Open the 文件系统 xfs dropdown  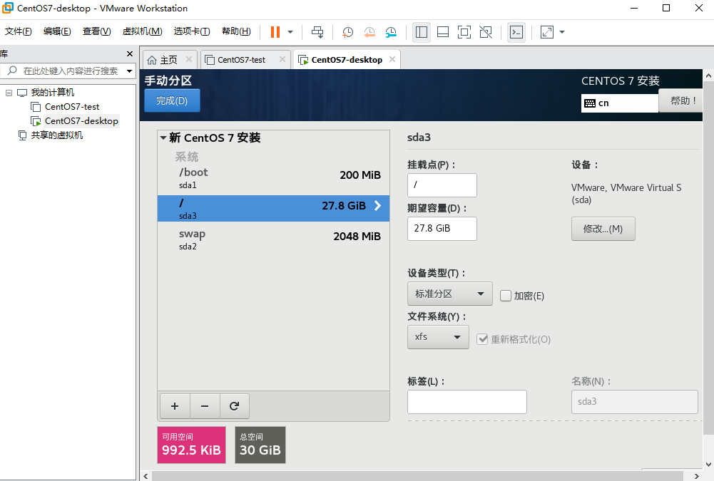pyautogui.click(x=438, y=337)
